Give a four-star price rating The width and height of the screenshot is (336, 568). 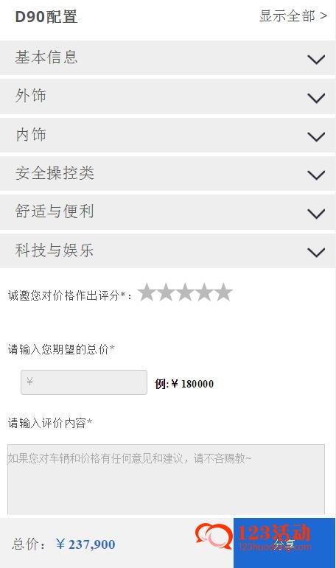pyautogui.click(x=204, y=292)
